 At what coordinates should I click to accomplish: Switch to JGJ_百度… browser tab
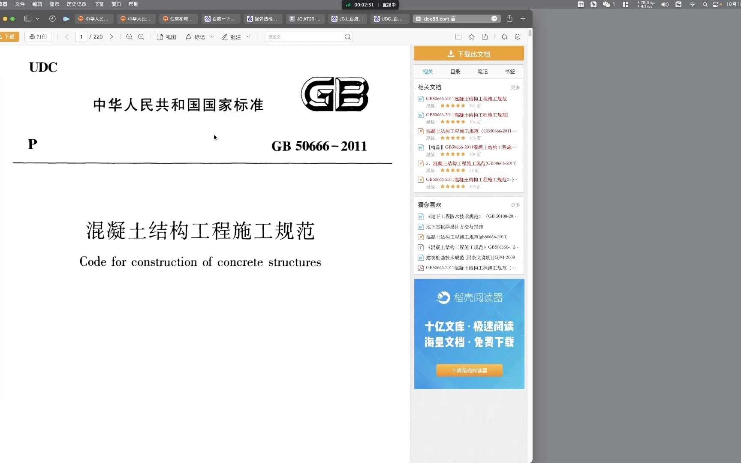pyautogui.click(x=347, y=18)
